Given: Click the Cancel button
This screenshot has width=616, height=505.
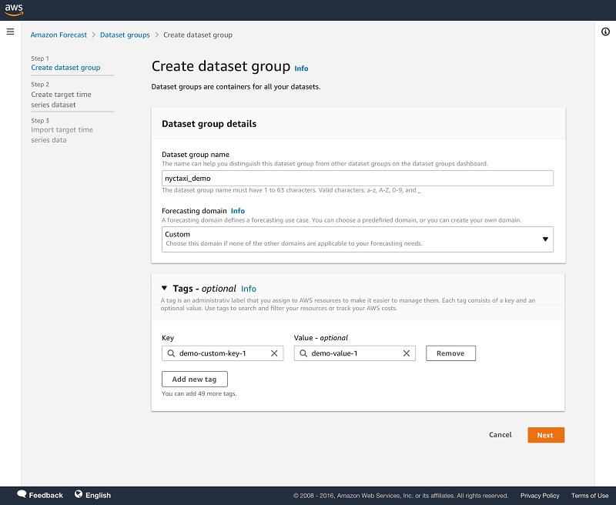Looking at the screenshot, I should tap(500, 435).
